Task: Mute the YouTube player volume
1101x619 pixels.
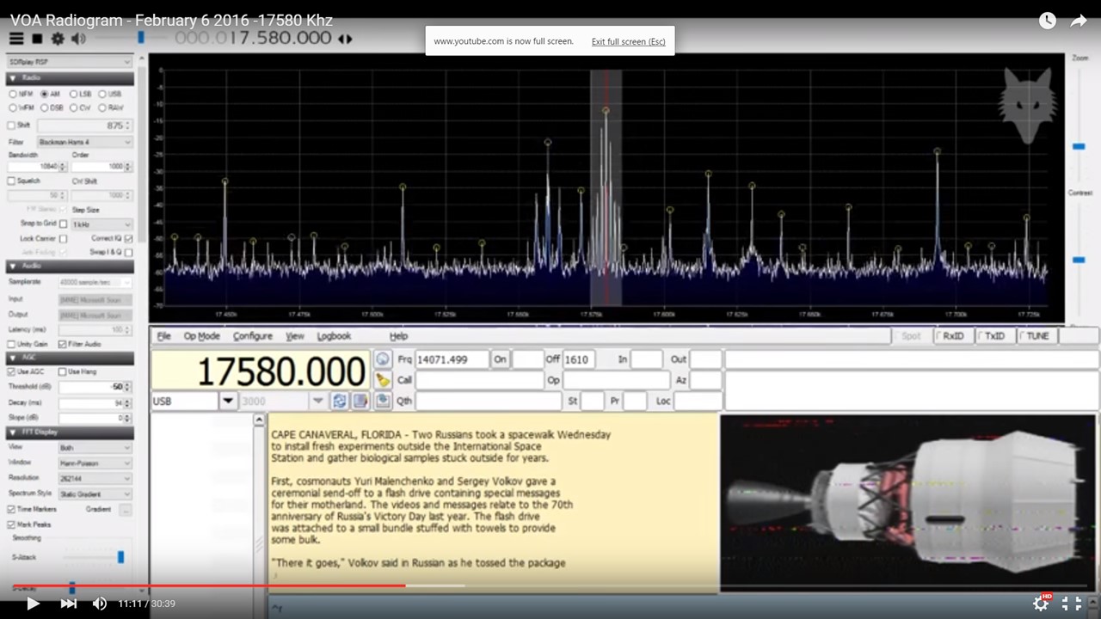Action: pyautogui.click(x=100, y=604)
